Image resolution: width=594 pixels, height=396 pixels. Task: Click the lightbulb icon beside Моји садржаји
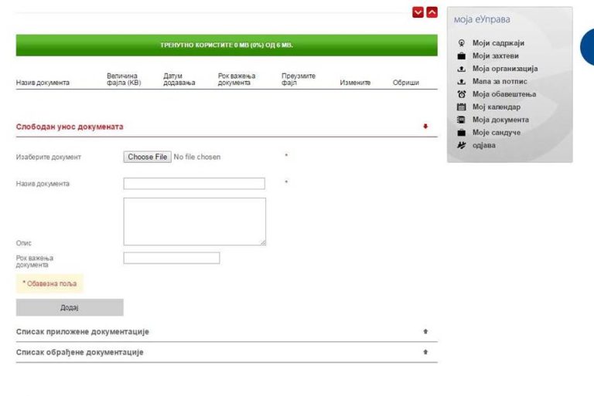click(461, 43)
